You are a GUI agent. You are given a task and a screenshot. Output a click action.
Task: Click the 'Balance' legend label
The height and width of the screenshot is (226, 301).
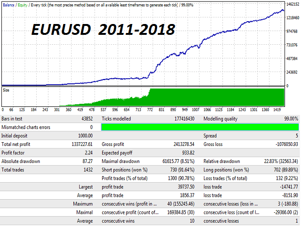pos(8,5)
